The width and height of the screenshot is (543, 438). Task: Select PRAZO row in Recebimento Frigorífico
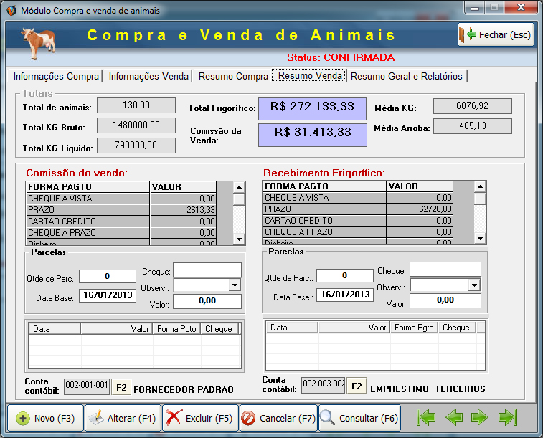(x=358, y=209)
